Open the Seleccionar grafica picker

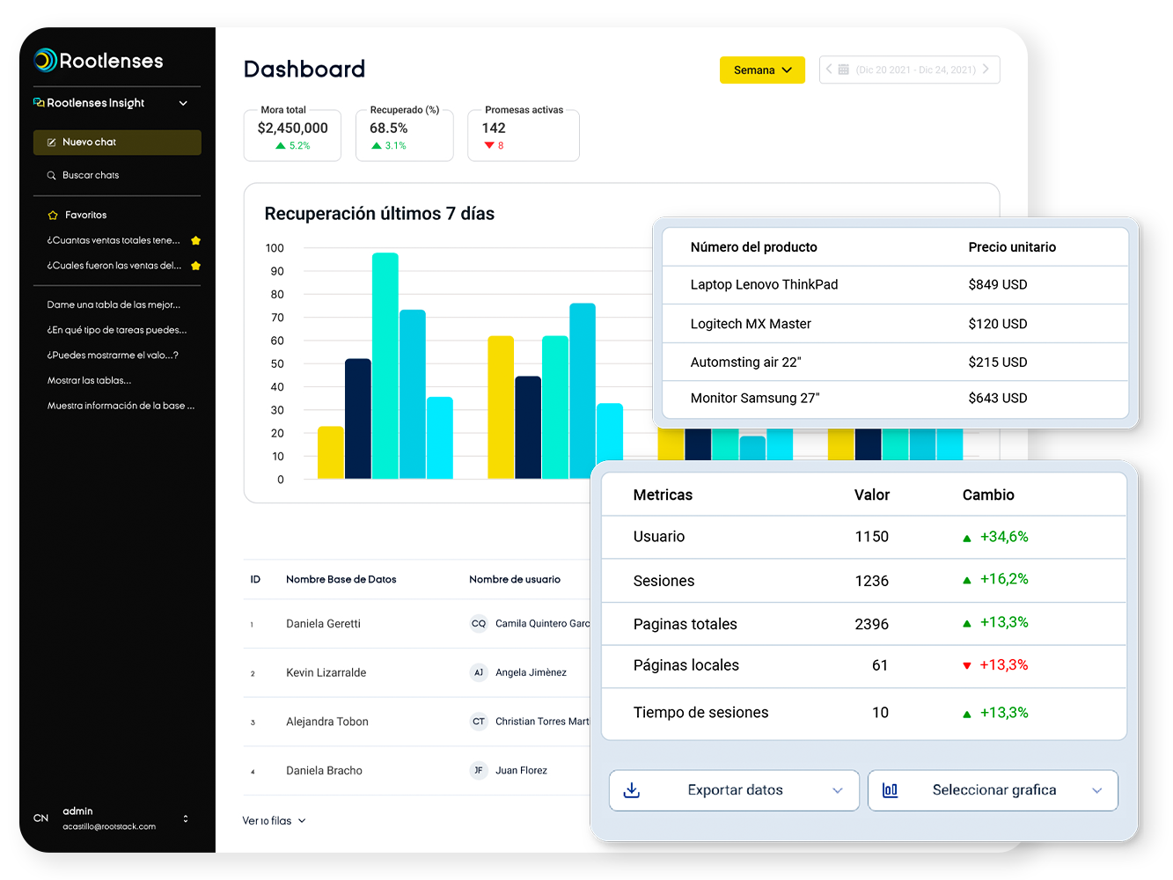click(x=993, y=790)
